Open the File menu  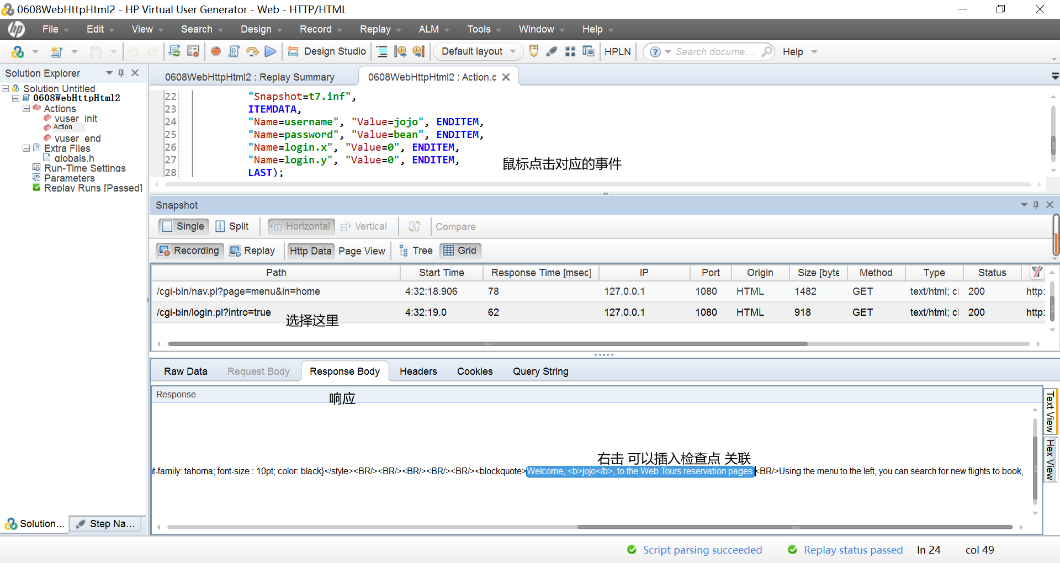coord(55,29)
